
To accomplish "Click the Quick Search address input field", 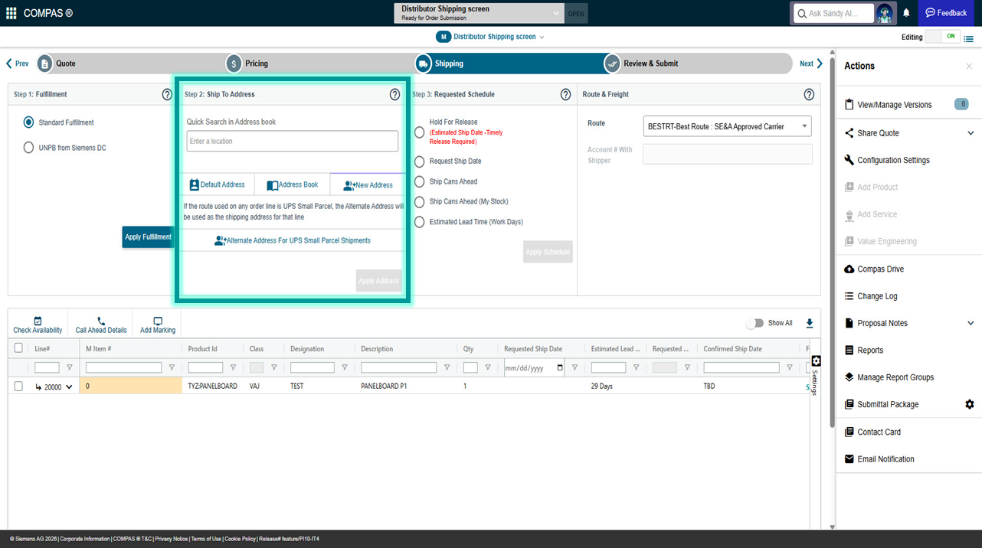I will (x=292, y=142).
